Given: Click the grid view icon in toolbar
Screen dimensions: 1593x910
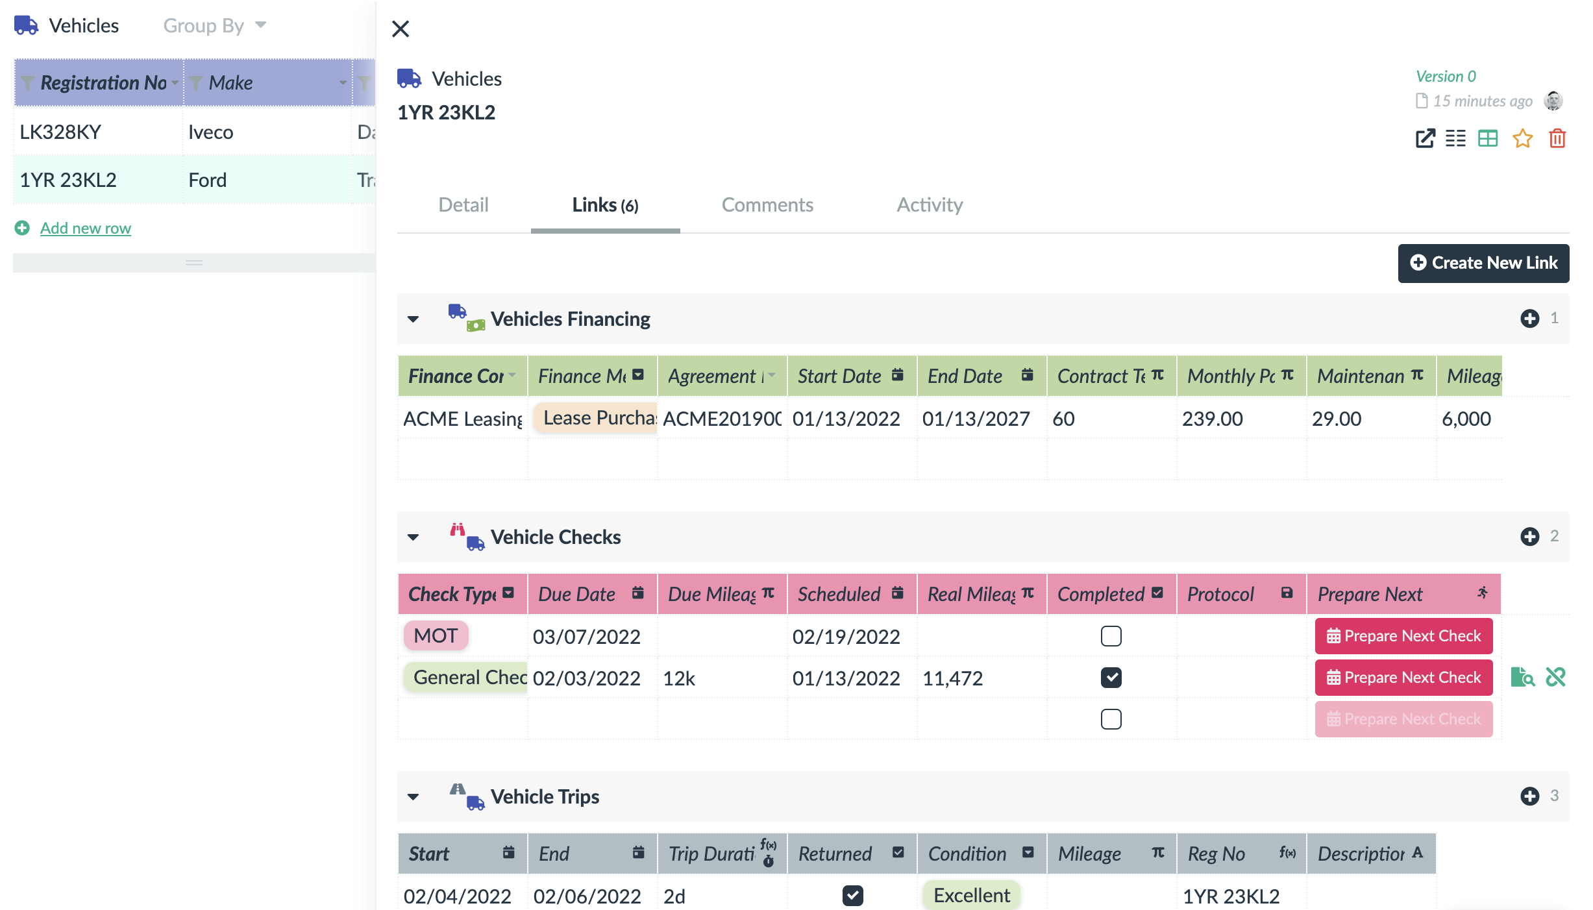Looking at the screenshot, I should [x=1489, y=138].
